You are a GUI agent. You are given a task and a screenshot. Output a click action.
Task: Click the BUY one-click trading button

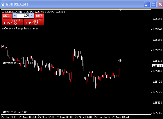pyautogui.click(x=39, y=16)
